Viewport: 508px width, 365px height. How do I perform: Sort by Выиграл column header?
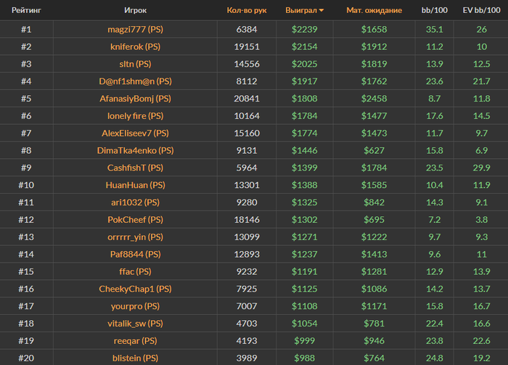[x=301, y=10]
